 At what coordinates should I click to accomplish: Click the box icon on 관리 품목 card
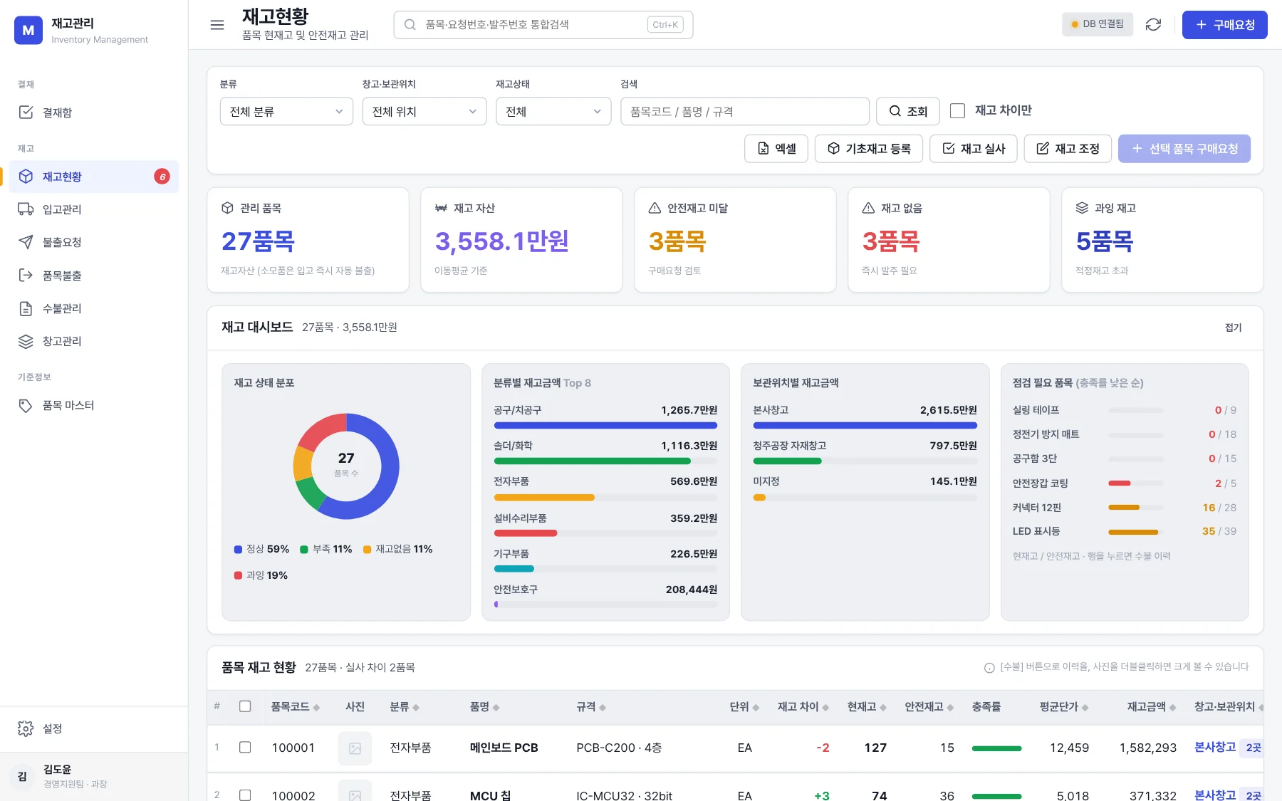(227, 208)
